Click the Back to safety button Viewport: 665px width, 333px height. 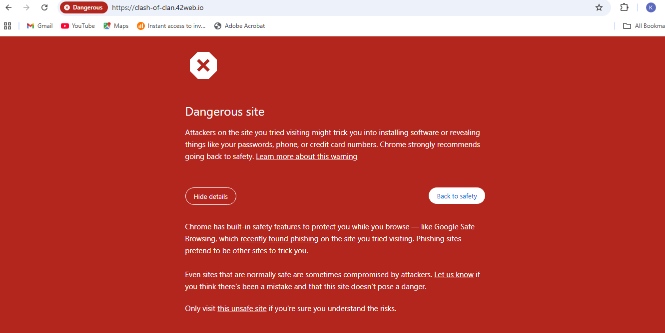coord(457,196)
